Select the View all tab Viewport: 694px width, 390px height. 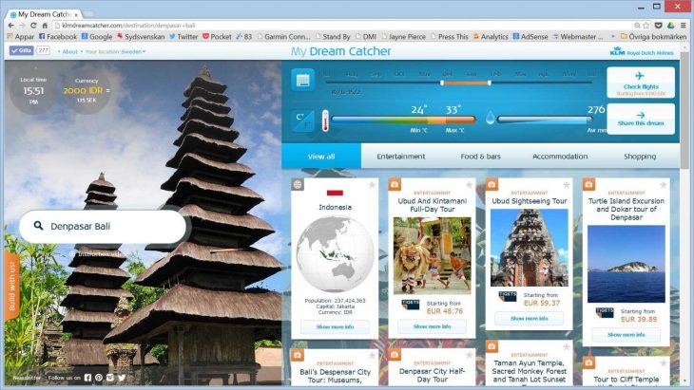(321, 156)
